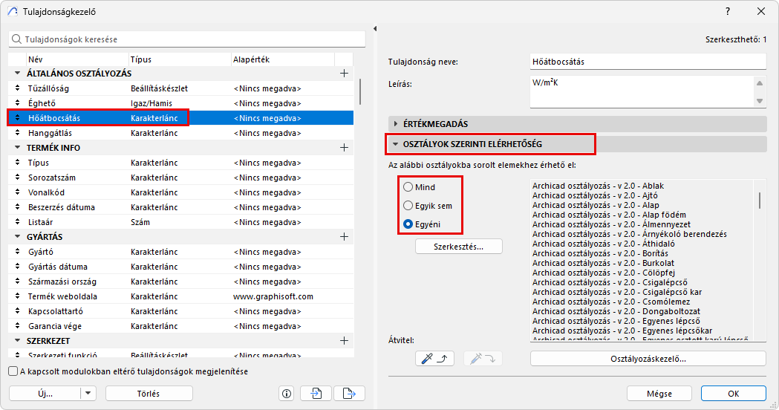
Task: Collapse the left panel with the arrow
Action: [x=375, y=29]
